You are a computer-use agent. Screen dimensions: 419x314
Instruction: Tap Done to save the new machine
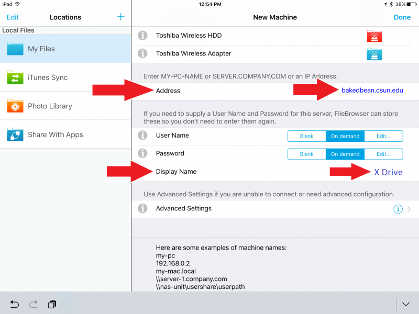(x=402, y=17)
